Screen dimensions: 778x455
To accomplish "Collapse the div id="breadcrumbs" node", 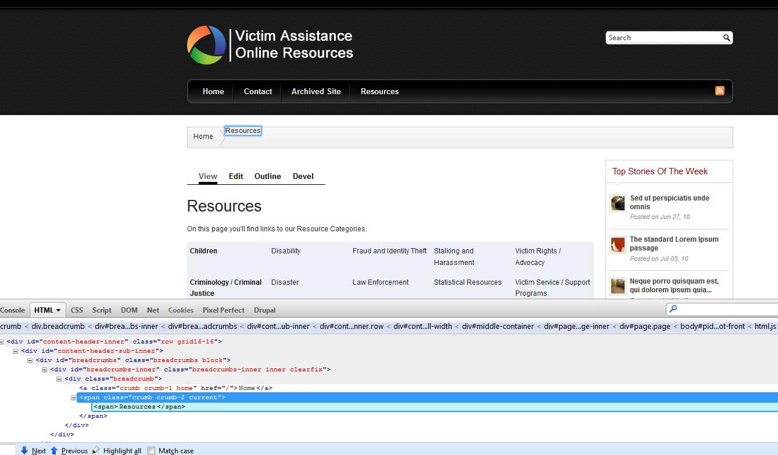I will (x=30, y=360).
